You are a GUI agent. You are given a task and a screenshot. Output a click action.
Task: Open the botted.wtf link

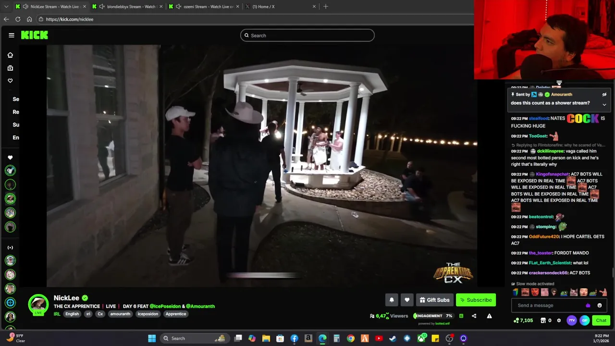[x=443, y=323]
